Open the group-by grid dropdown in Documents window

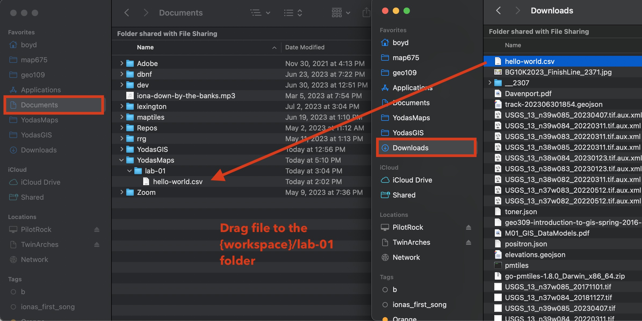click(x=341, y=13)
